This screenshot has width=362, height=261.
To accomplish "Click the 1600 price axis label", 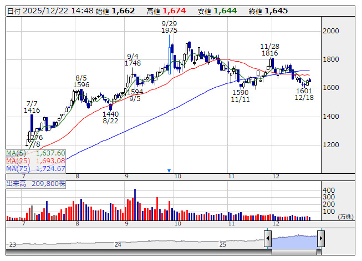I will click(331, 88).
